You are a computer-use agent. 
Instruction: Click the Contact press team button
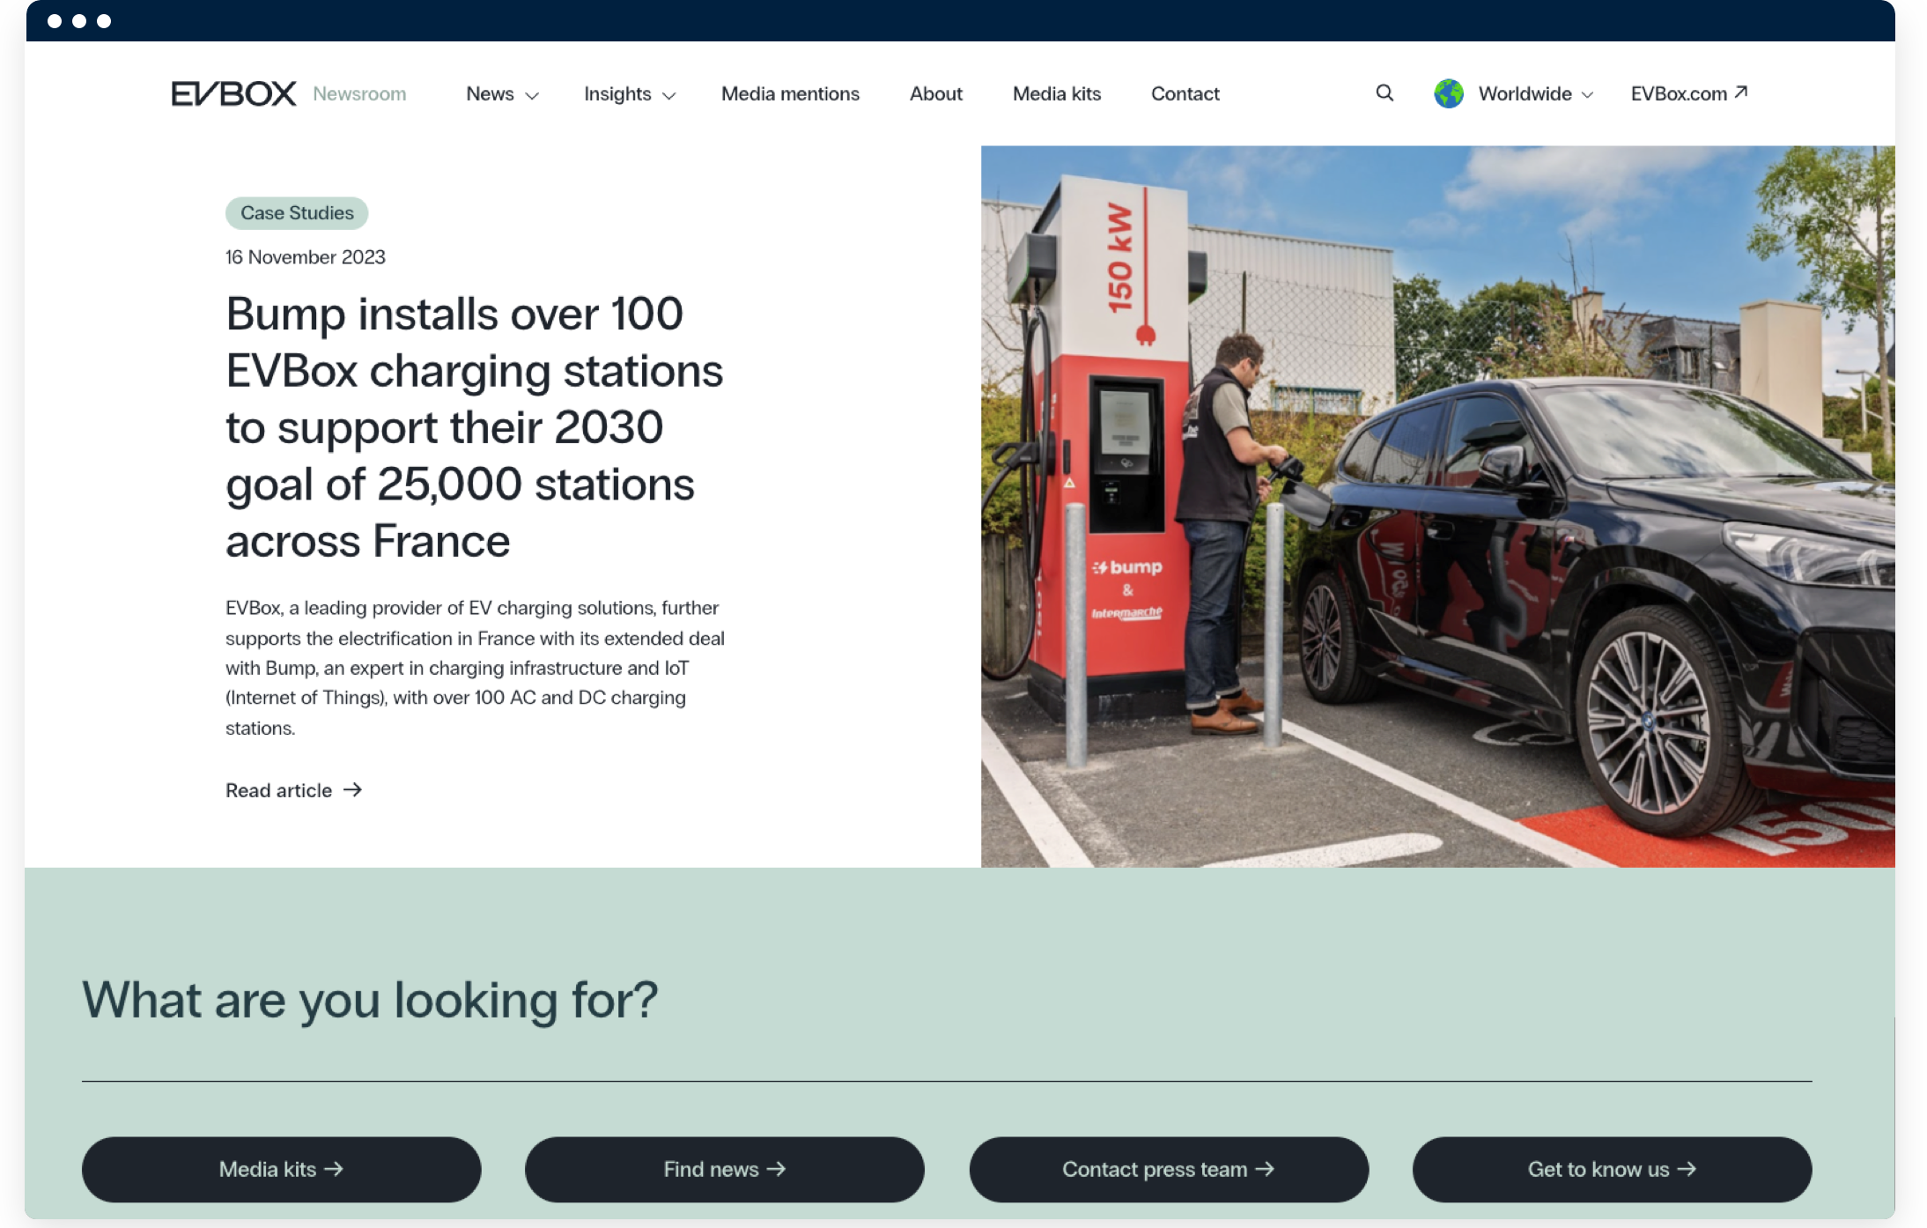pos(1169,1169)
